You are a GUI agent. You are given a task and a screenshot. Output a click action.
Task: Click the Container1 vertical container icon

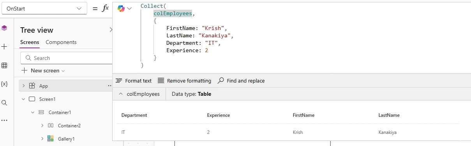(x=41, y=112)
